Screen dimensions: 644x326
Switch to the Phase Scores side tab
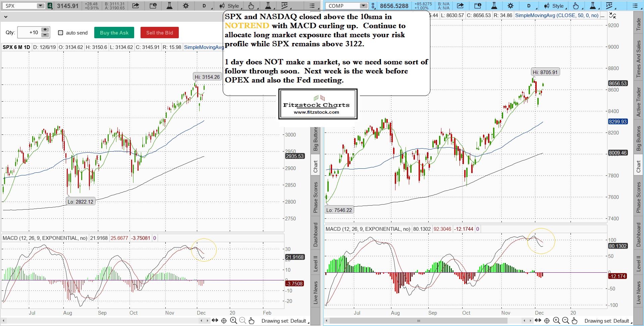click(316, 197)
